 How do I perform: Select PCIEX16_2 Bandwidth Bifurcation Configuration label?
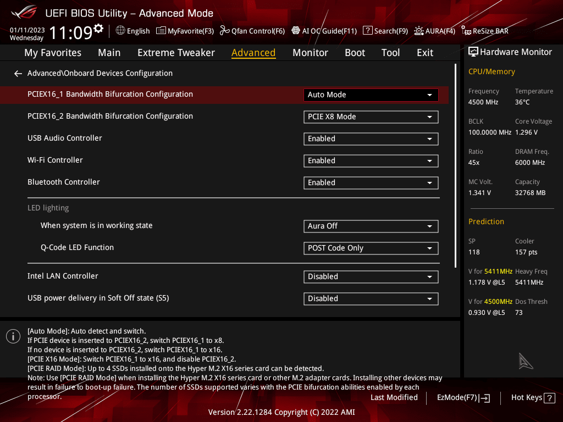(110, 116)
